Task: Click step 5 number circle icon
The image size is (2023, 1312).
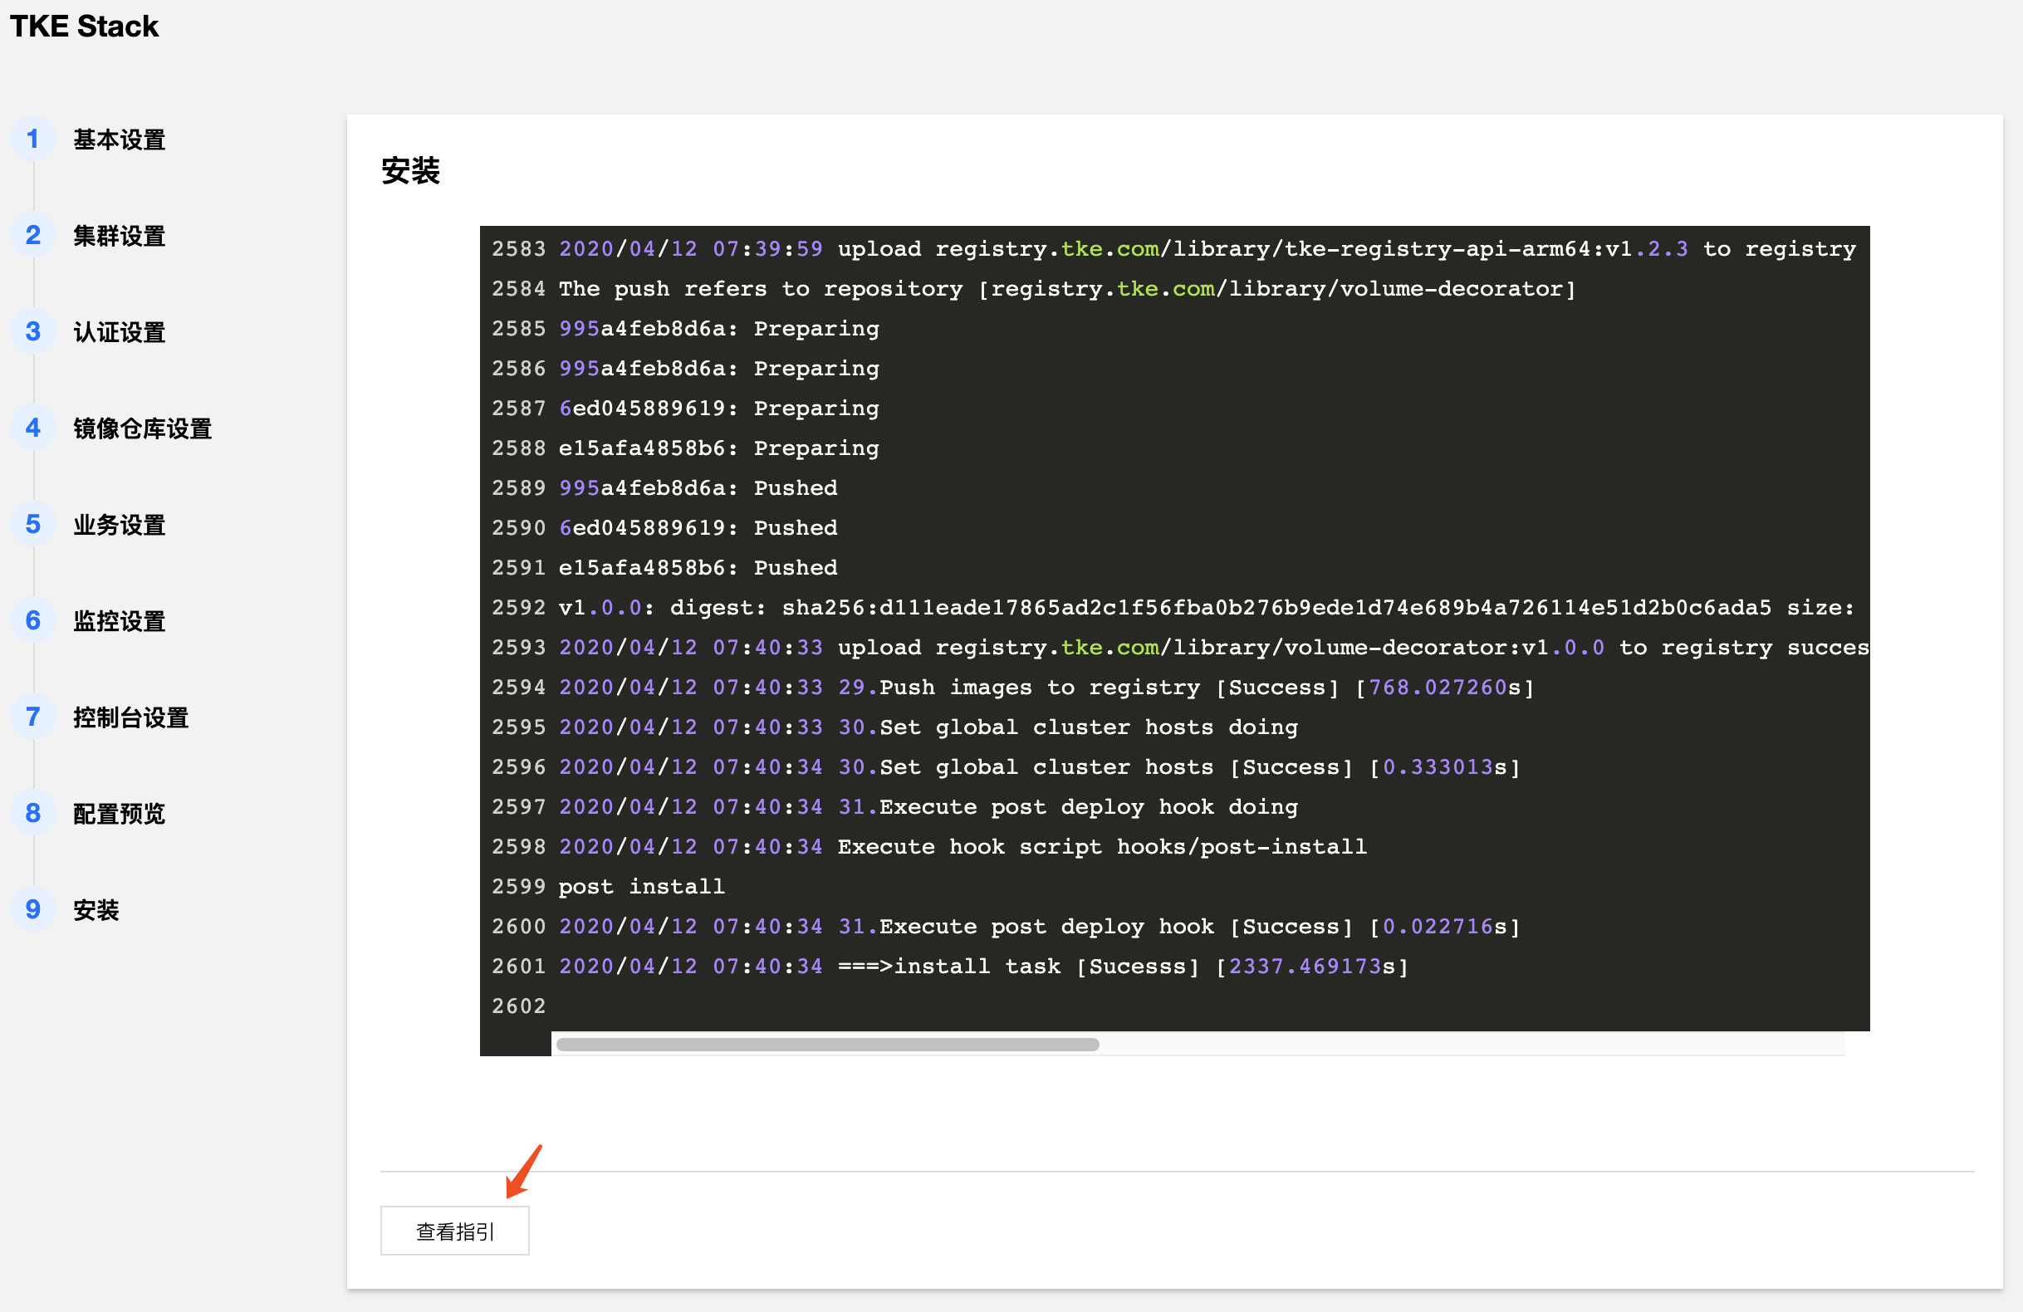Action: pos(33,524)
